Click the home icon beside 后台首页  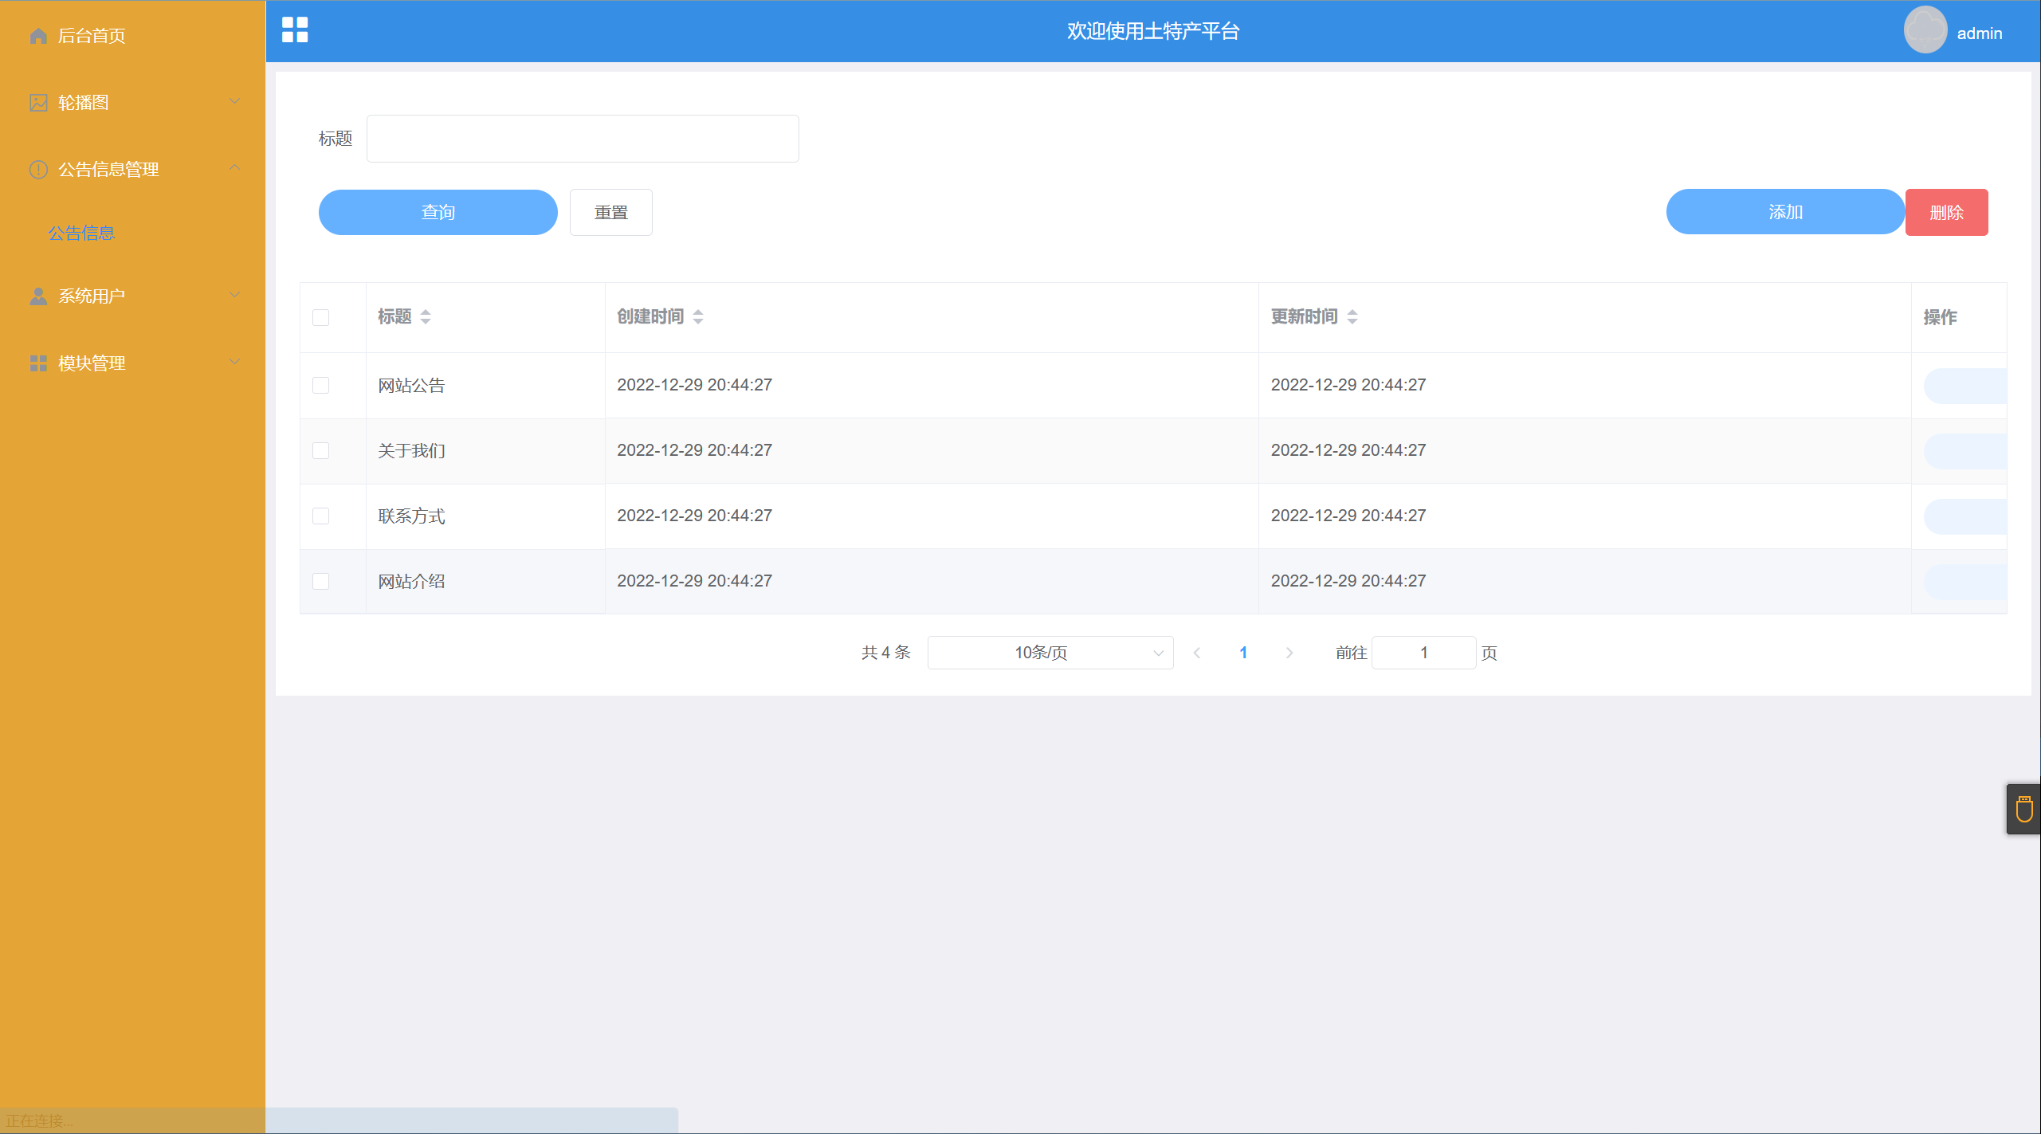[38, 36]
